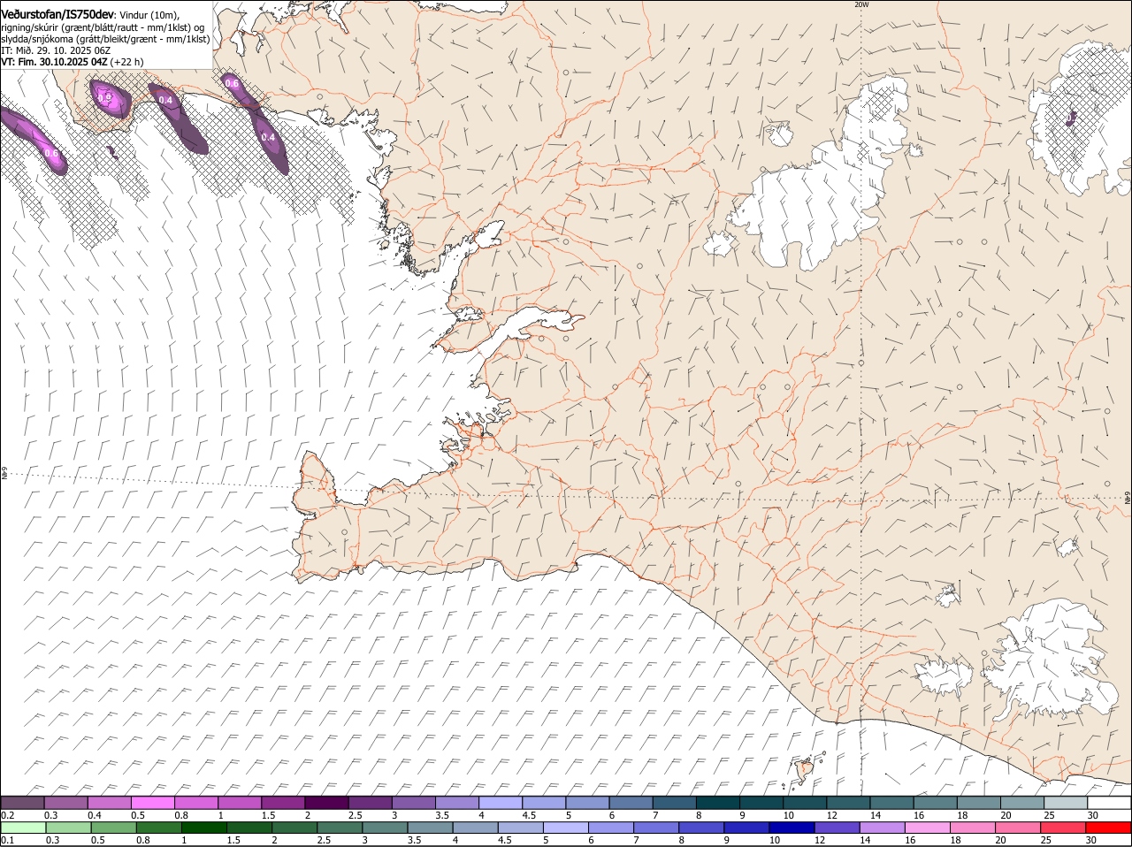Viewport: 1132px width, 847px height.
Task: Pick the upper legend swatch above label 1
Action: [239, 802]
